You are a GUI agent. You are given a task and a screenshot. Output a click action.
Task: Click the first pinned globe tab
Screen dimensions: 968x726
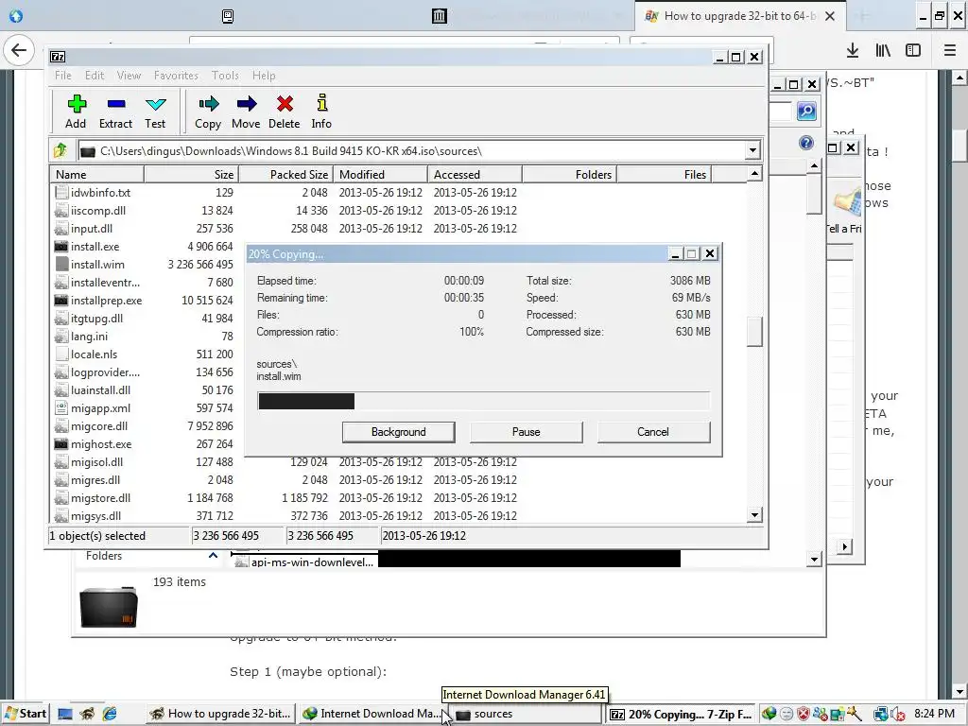click(x=16, y=16)
